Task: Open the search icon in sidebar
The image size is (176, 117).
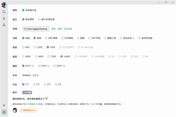Action: tap(4, 12)
